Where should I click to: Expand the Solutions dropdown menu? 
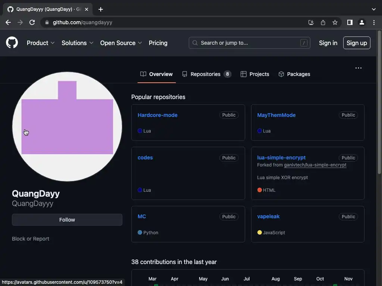(x=77, y=43)
